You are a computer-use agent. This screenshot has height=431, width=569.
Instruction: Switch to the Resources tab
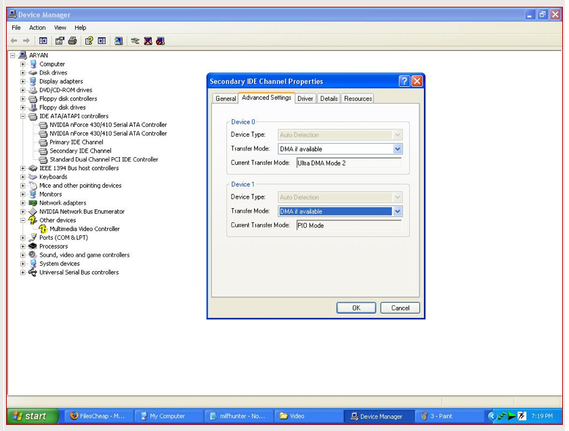358,98
